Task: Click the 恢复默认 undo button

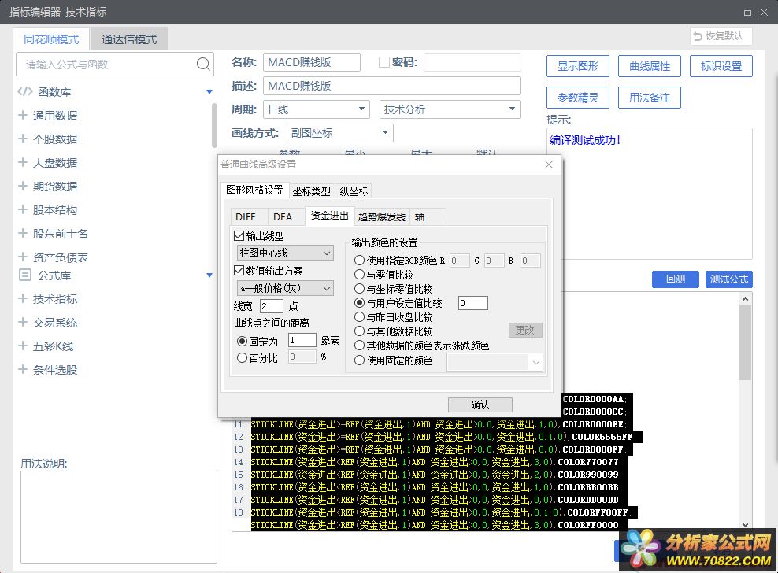Action: coord(721,36)
